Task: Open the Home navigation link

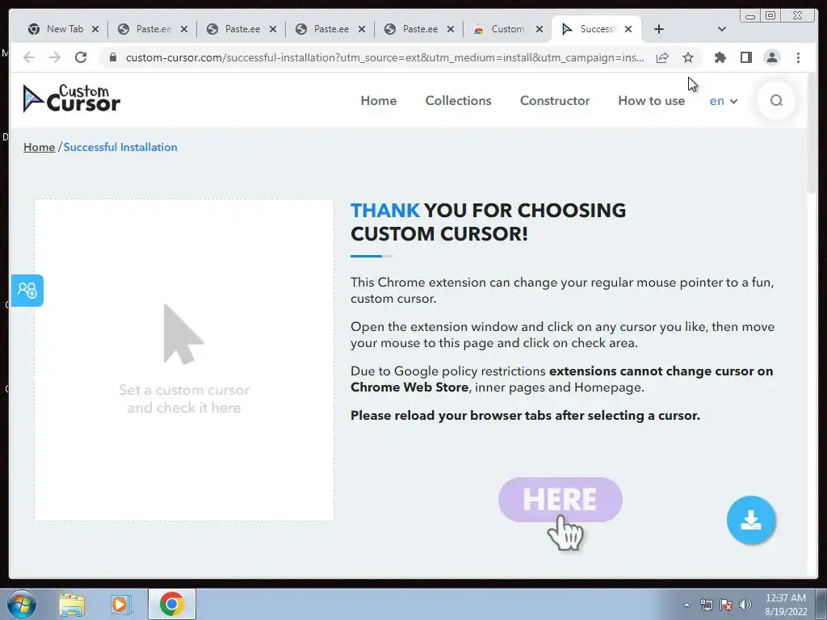Action: 379,100
